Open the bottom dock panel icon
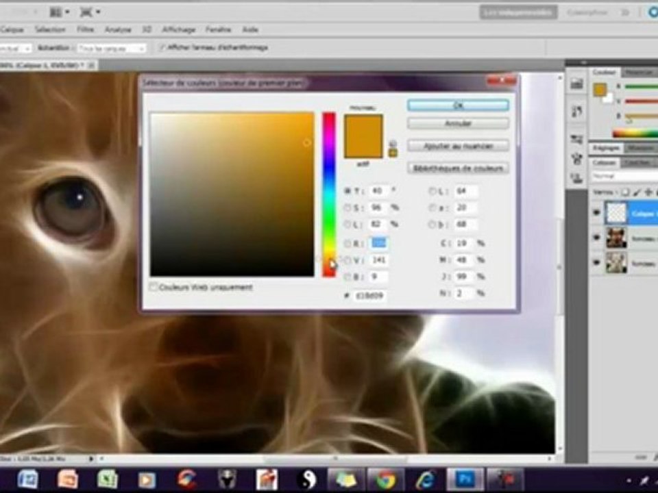 tap(576, 178)
